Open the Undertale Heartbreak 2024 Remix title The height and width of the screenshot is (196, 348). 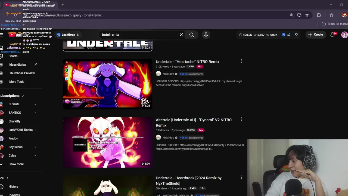pos(189,181)
